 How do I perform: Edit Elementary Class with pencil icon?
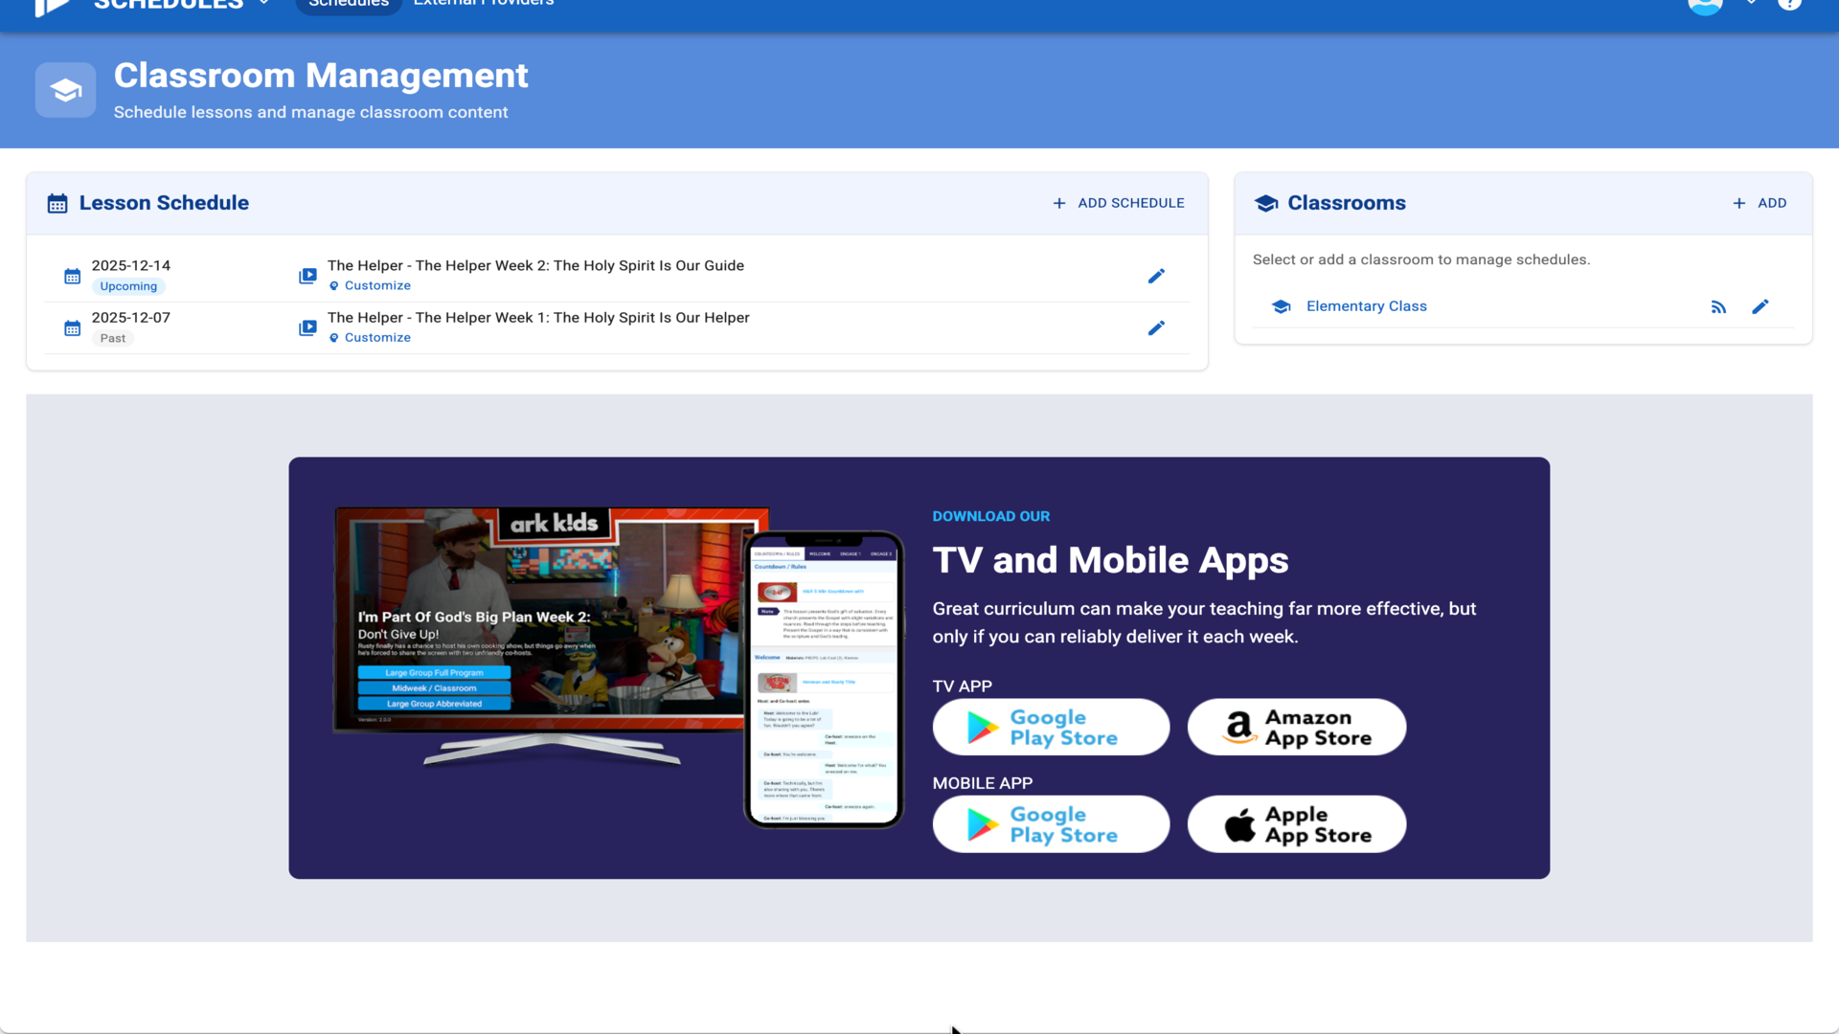click(x=1760, y=306)
